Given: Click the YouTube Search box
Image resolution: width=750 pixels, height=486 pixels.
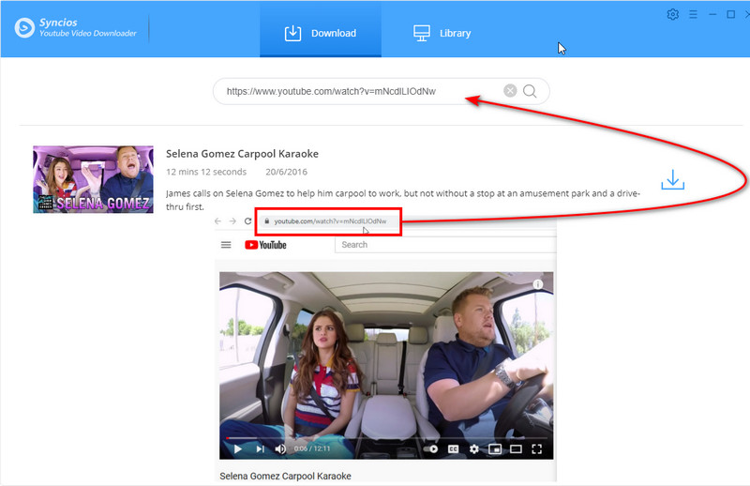Looking at the screenshot, I should click(445, 245).
